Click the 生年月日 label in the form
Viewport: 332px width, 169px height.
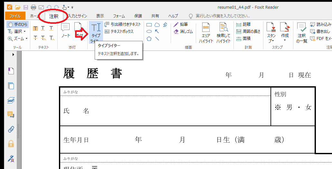[76, 140]
